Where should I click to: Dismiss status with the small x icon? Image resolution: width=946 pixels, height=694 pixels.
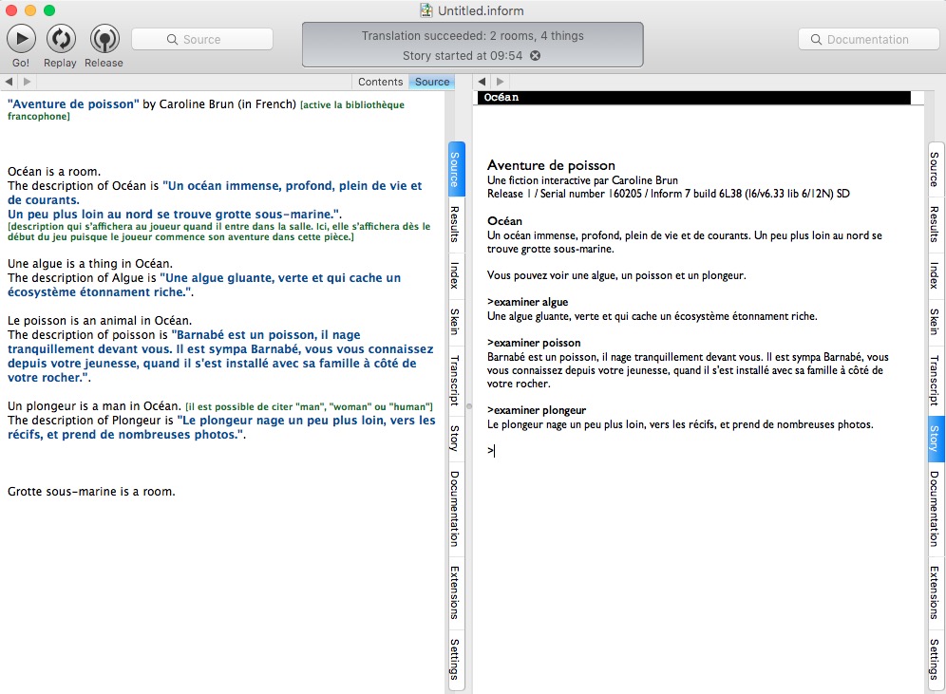point(535,56)
